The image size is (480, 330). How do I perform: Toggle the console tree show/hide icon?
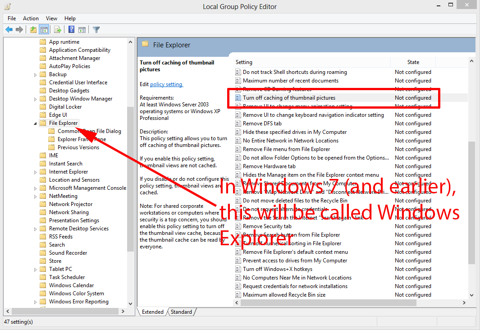click(44, 30)
